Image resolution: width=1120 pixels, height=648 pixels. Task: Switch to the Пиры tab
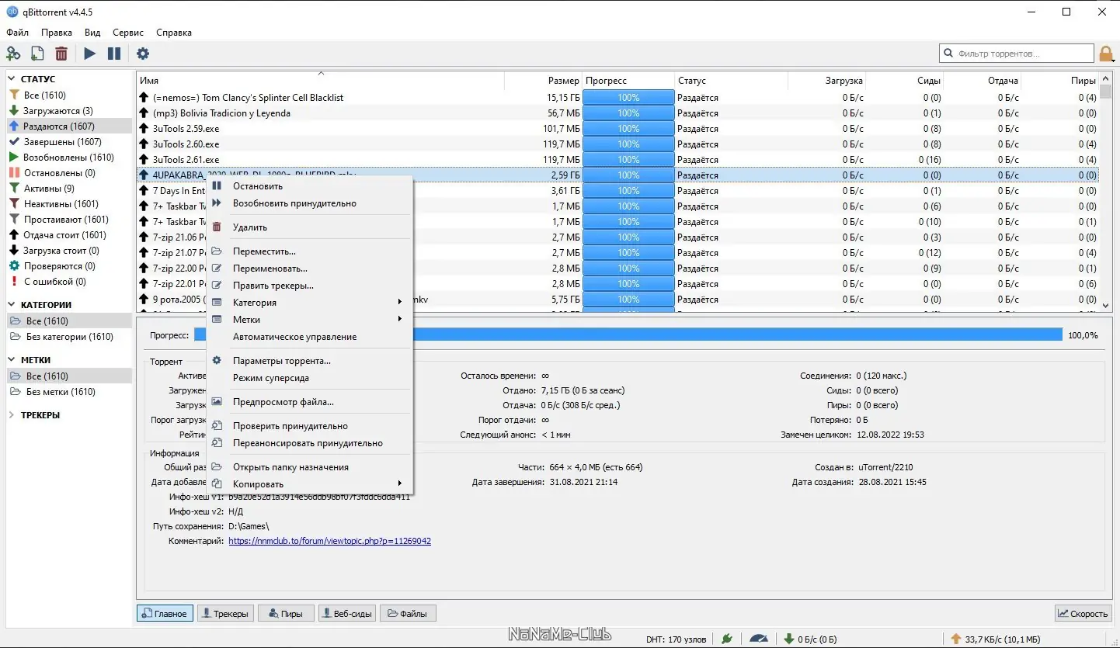click(286, 613)
